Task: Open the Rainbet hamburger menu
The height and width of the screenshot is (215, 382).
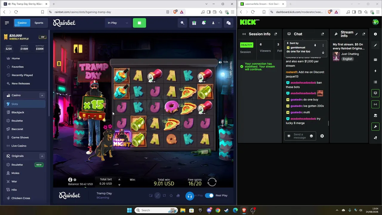Action: click(7, 23)
